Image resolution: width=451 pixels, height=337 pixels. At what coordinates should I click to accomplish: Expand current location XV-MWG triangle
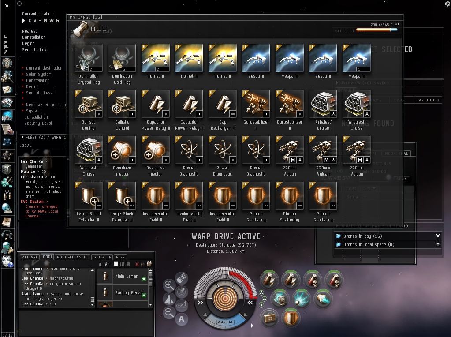[x=24, y=21]
